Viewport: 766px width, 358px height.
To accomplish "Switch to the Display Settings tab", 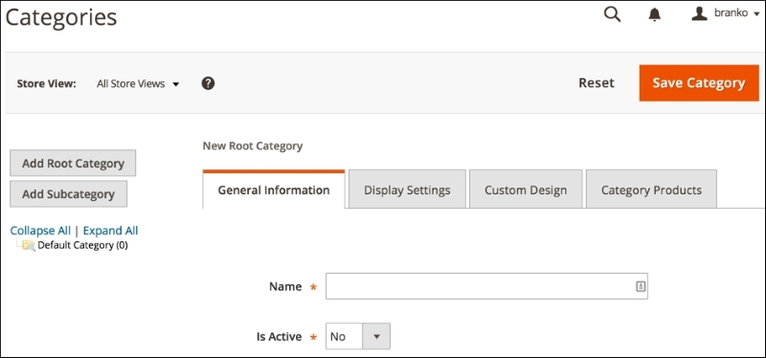I will point(407,190).
